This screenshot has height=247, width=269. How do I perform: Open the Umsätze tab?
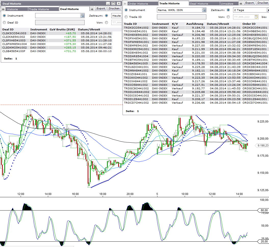tap(229, 3)
